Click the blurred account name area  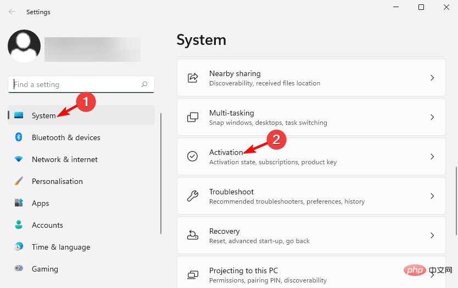click(92, 49)
